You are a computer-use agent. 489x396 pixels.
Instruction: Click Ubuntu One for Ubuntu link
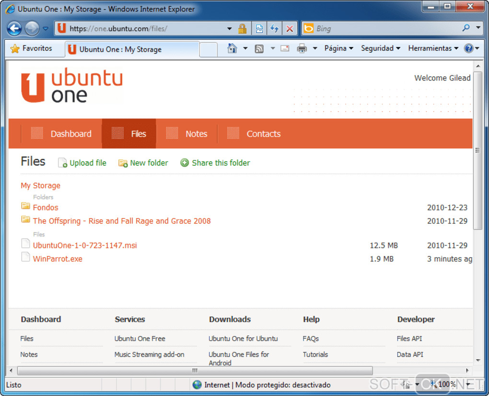click(243, 338)
